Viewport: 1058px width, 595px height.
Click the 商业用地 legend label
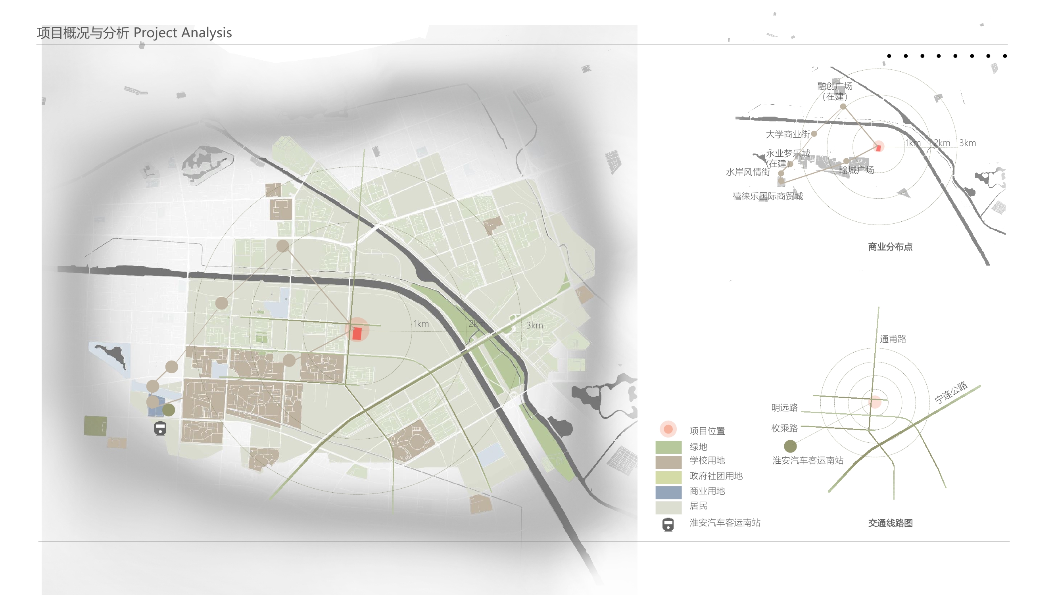707,491
